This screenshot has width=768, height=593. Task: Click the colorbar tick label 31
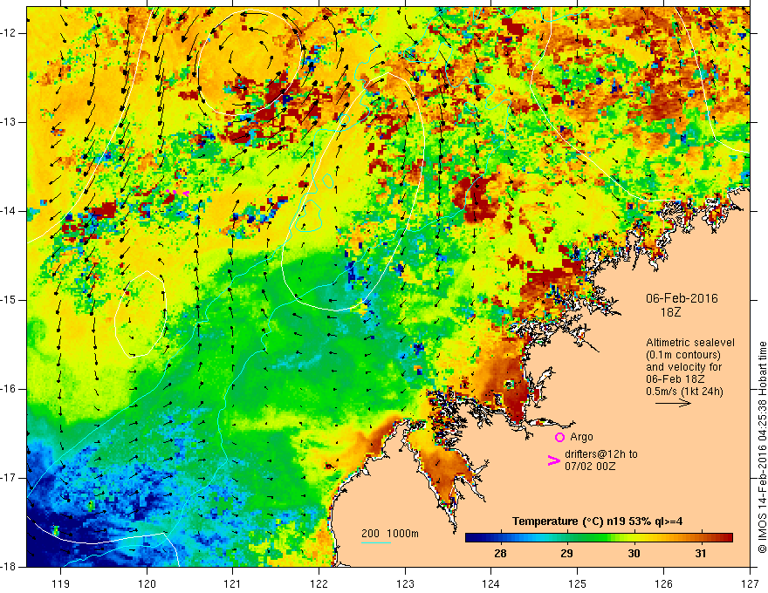[x=701, y=554]
